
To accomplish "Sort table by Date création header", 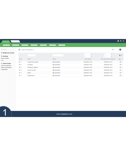I will (88, 59).
